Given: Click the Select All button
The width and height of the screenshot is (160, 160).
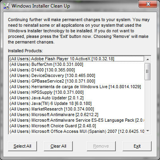Looking at the screenshot, I should point(22,146).
